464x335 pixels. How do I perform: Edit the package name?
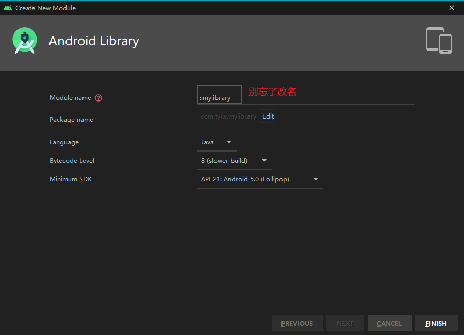pos(268,116)
